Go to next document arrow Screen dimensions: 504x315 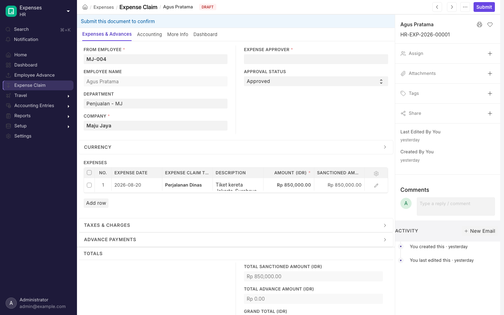[452, 7]
